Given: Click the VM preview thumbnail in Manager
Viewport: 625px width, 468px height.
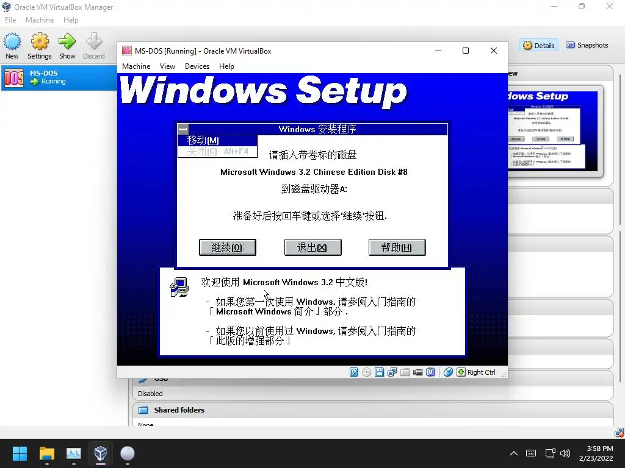Looking at the screenshot, I should pyautogui.click(x=552, y=130).
